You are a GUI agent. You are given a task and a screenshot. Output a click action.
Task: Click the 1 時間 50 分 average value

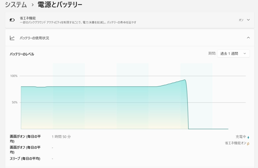pyautogui.click(x=60, y=137)
